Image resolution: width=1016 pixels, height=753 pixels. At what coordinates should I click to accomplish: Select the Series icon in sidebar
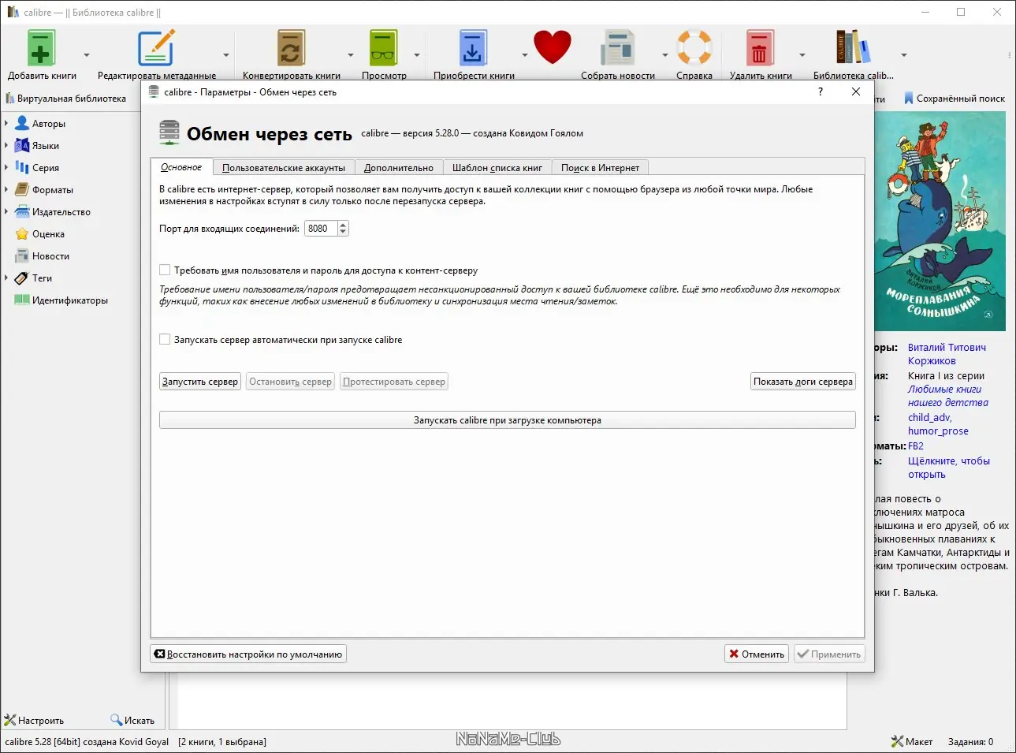click(22, 168)
